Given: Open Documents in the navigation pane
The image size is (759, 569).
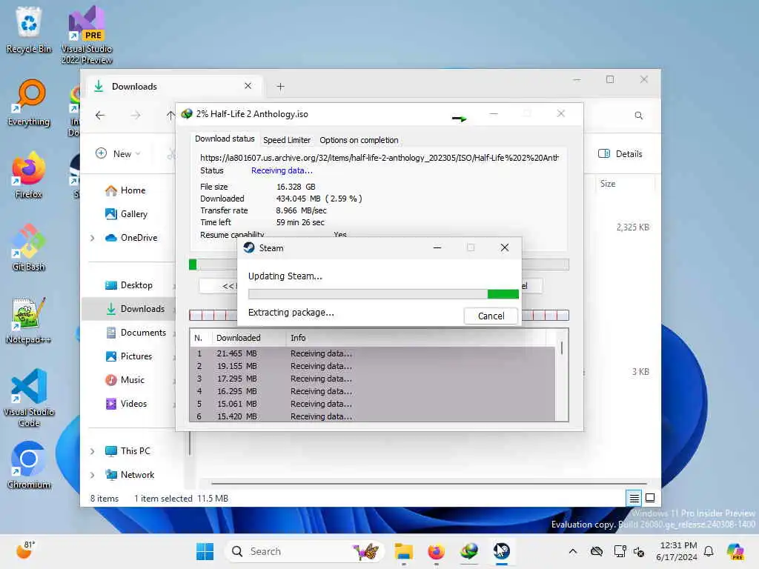Looking at the screenshot, I should (x=136, y=333).
